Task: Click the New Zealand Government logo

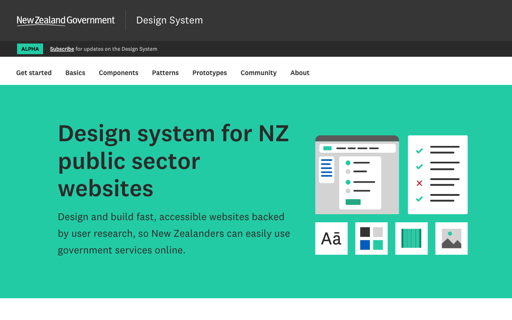Action: (66, 20)
